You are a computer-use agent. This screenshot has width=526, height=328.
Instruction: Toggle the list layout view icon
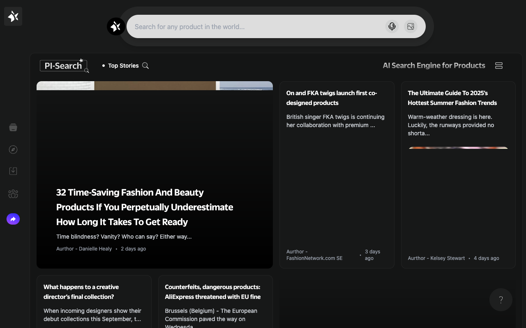tap(499, 66)
